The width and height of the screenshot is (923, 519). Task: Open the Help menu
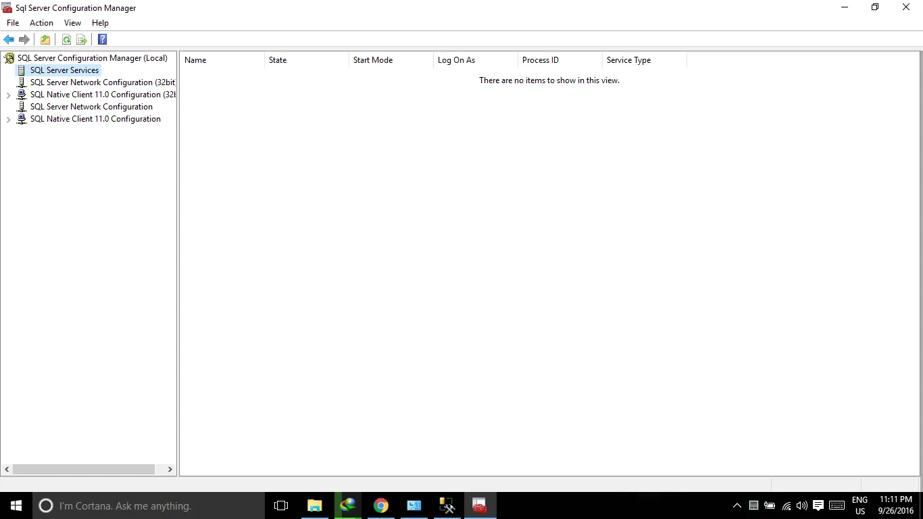click(x=100, y=23)
